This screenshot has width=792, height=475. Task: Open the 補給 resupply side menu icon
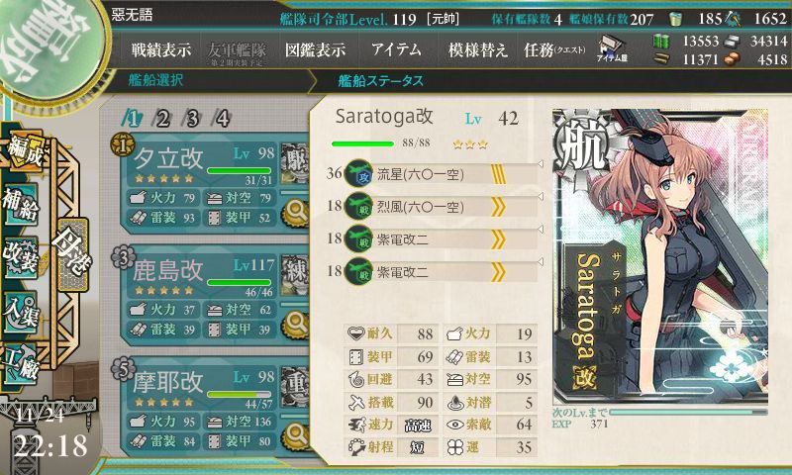click(21, 204)
